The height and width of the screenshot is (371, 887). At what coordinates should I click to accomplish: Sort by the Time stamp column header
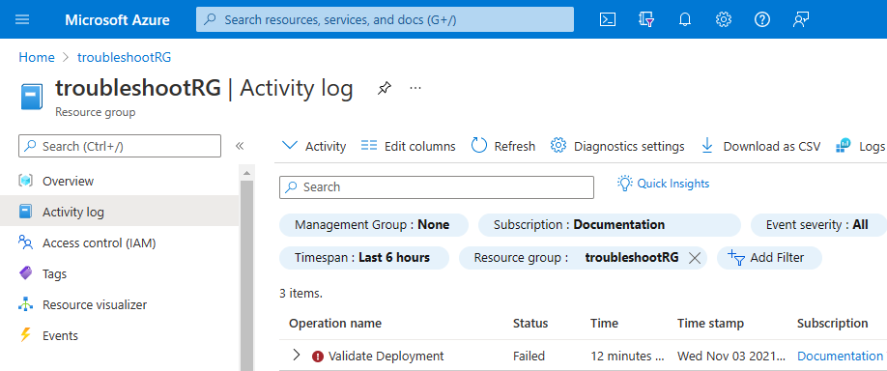pos(710,324)
